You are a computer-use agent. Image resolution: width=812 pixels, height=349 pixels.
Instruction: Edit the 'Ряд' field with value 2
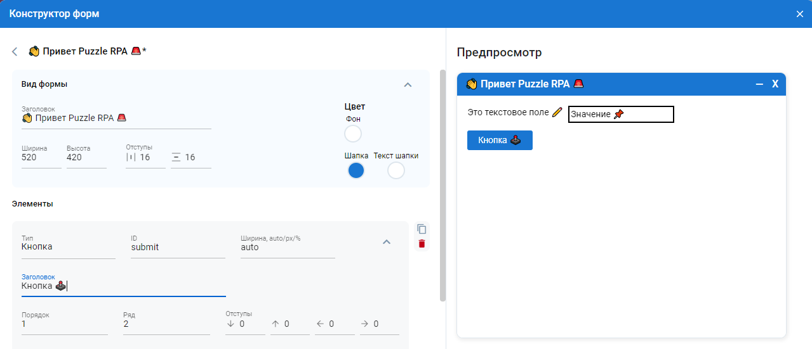166,324
